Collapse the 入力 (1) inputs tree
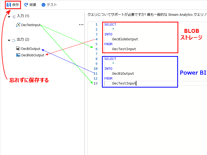The height and width of the screenshot is (155, 207). tap(9, 17)
